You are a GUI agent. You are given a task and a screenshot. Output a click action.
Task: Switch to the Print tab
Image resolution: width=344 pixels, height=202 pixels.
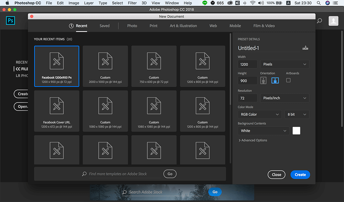pyautogui.click(x=153, y=26)
